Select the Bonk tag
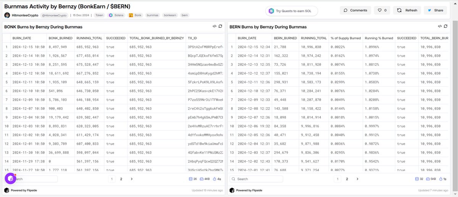Viewport: 458px width, 197px height. coord(136,15)
